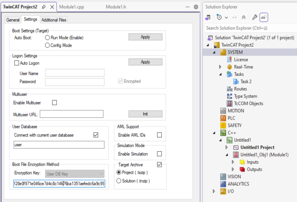The image size is (297, 202).
Task: Click the User Name input field
Action: tap(75, 73)
